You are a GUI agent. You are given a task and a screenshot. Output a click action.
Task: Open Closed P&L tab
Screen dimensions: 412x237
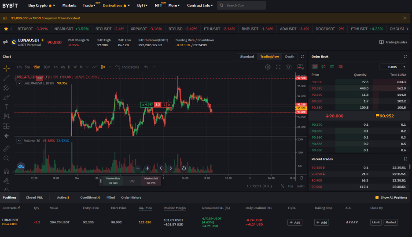[34, 197]
